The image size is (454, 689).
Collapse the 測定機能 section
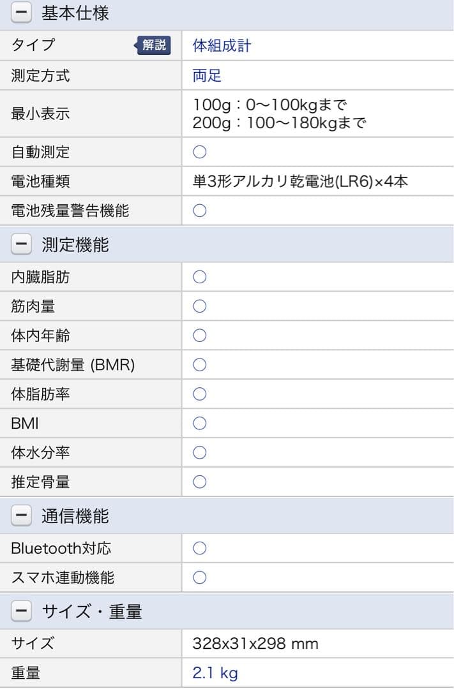[21, 245]
